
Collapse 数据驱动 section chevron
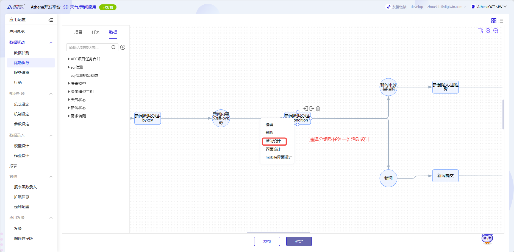[x=51, y=43]
